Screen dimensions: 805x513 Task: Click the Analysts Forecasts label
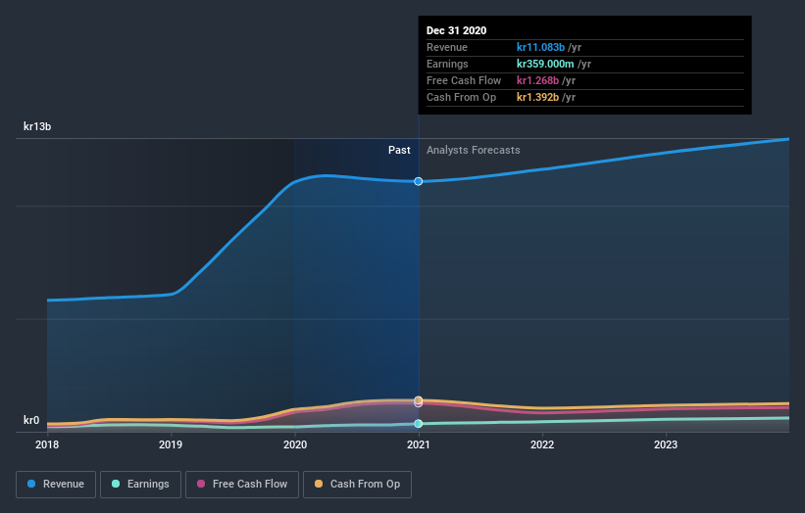click(x=474, y=150)
